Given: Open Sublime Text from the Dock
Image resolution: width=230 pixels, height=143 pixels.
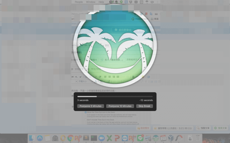Looking at the screenshot, I should point(86,138).
